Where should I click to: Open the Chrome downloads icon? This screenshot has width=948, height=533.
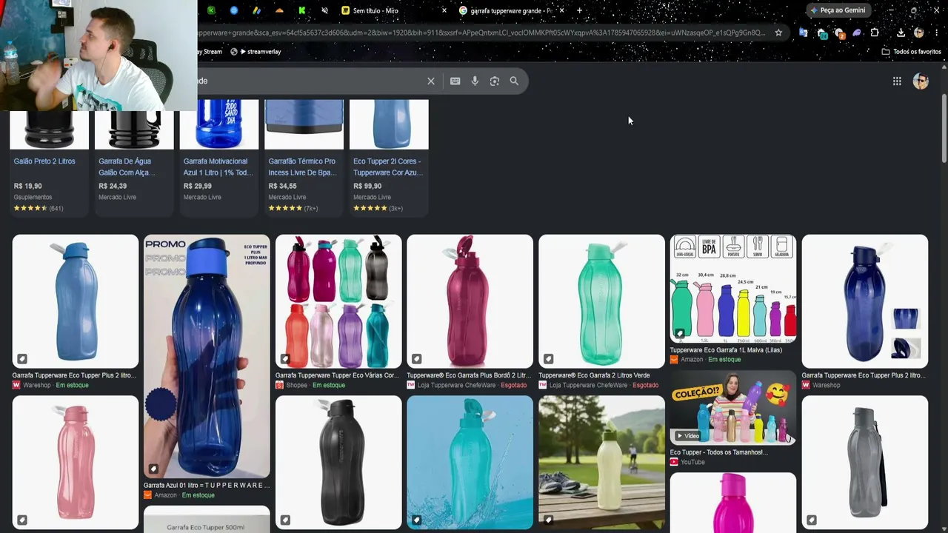901,33
